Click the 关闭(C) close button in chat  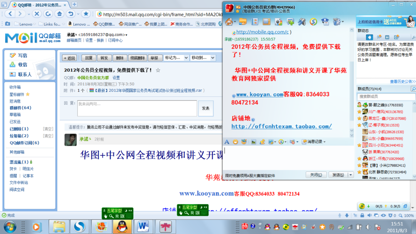[316, 175]
